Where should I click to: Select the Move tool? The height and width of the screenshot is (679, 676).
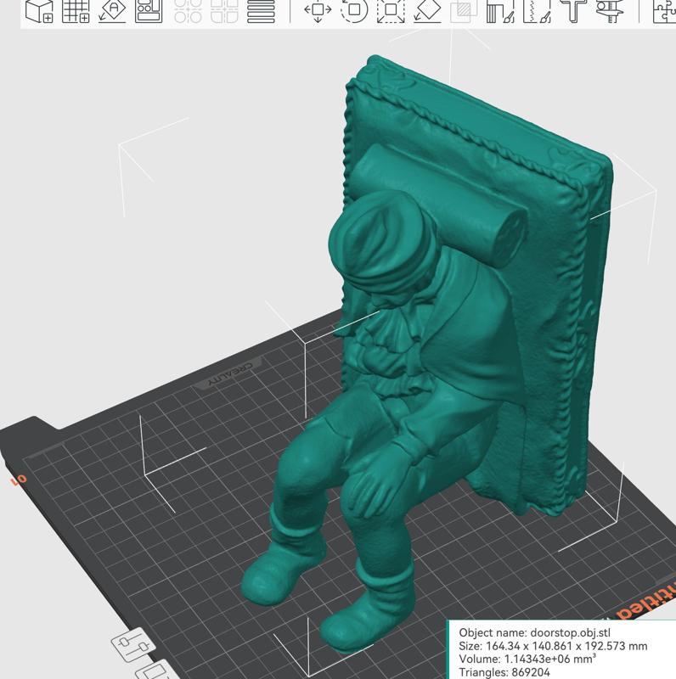[318, 11]
